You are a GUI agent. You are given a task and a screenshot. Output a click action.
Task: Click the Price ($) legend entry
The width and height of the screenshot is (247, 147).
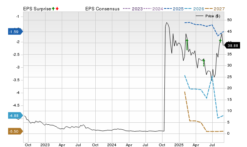point(208,16)
